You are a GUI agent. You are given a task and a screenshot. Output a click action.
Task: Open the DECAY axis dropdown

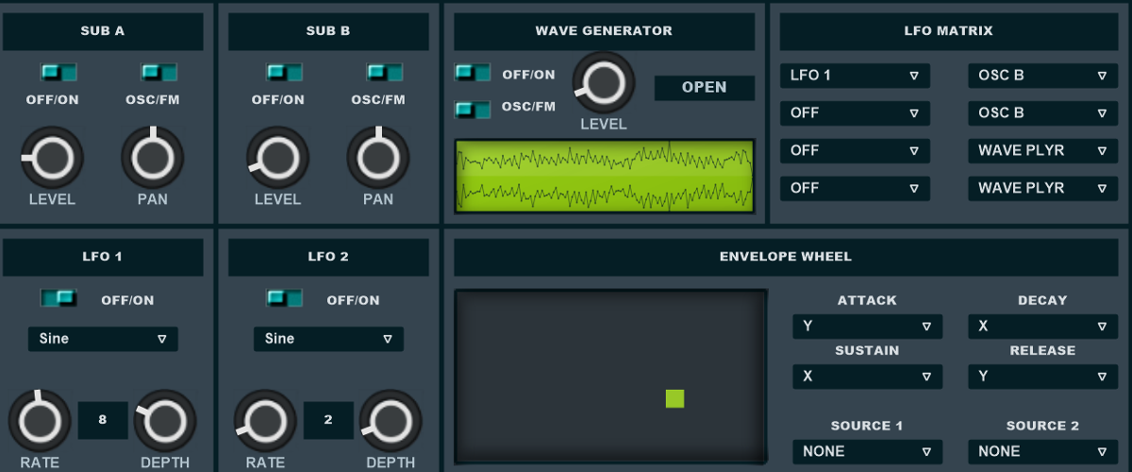[x=1043, y=327]
